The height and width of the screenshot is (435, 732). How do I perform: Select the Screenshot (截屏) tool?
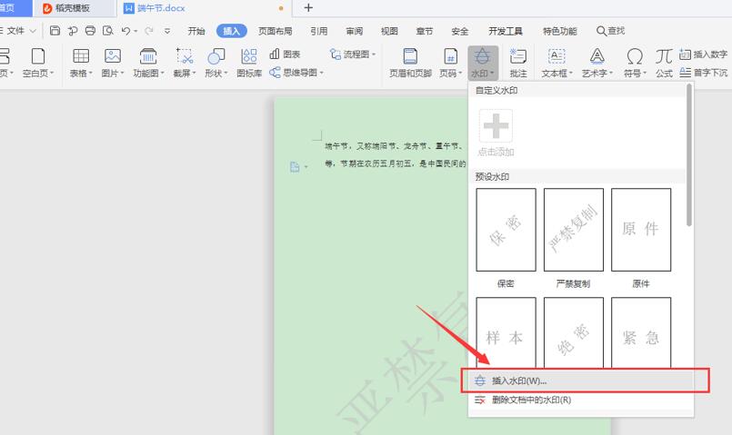pyautogui.click(x=185, y=63)
